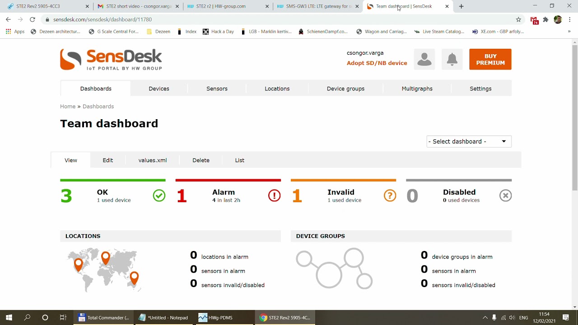Click the 'device groups in alarm' count text
Image resolution: width=578 pixels, height=325 pixels.
click(x=457, y=256)
